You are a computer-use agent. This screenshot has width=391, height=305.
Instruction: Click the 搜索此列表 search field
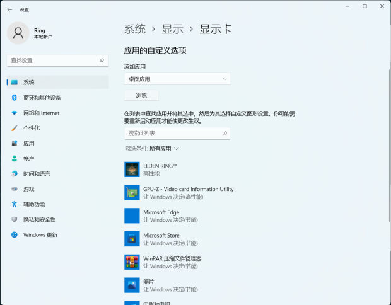177,134
